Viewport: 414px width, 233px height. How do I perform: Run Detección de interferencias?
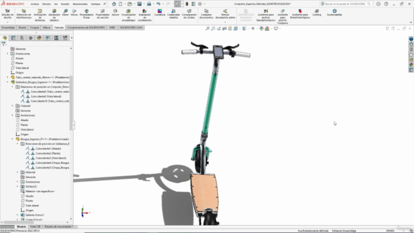[x=24, y=14]
